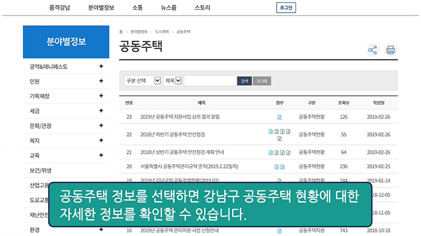Click 공동주택지원 category in row 16

pyautogui.click(x=312, y=231)
